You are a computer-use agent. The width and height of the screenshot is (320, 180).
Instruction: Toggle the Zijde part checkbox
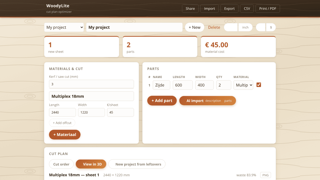pos(259,85)
